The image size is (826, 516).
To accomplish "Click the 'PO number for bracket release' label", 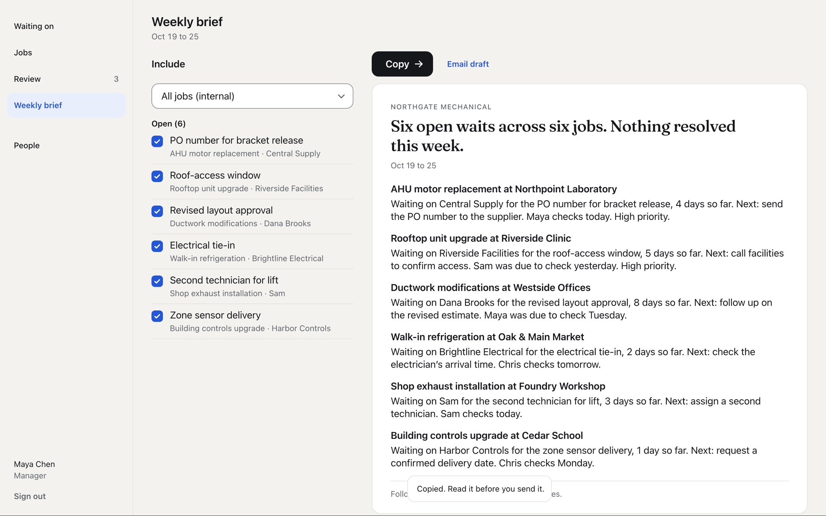I will 236,140.
